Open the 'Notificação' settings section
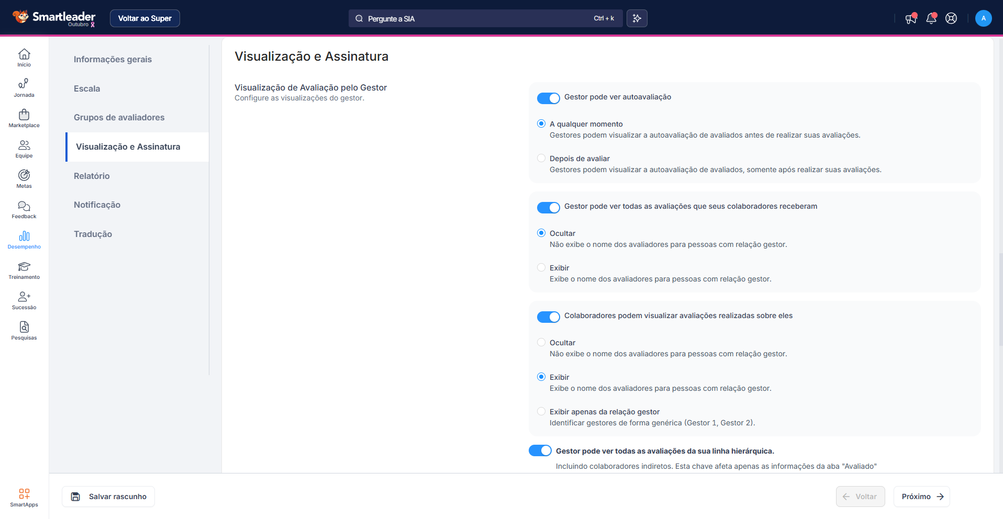The width and height of the screenshot is (1003, 519). 97,205
